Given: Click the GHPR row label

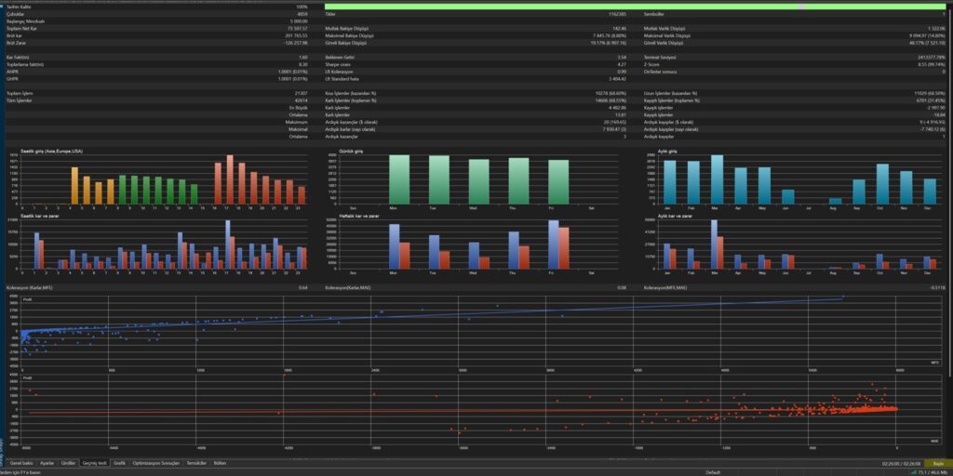Looking at the screenshot, I should (x=12, y=78).
